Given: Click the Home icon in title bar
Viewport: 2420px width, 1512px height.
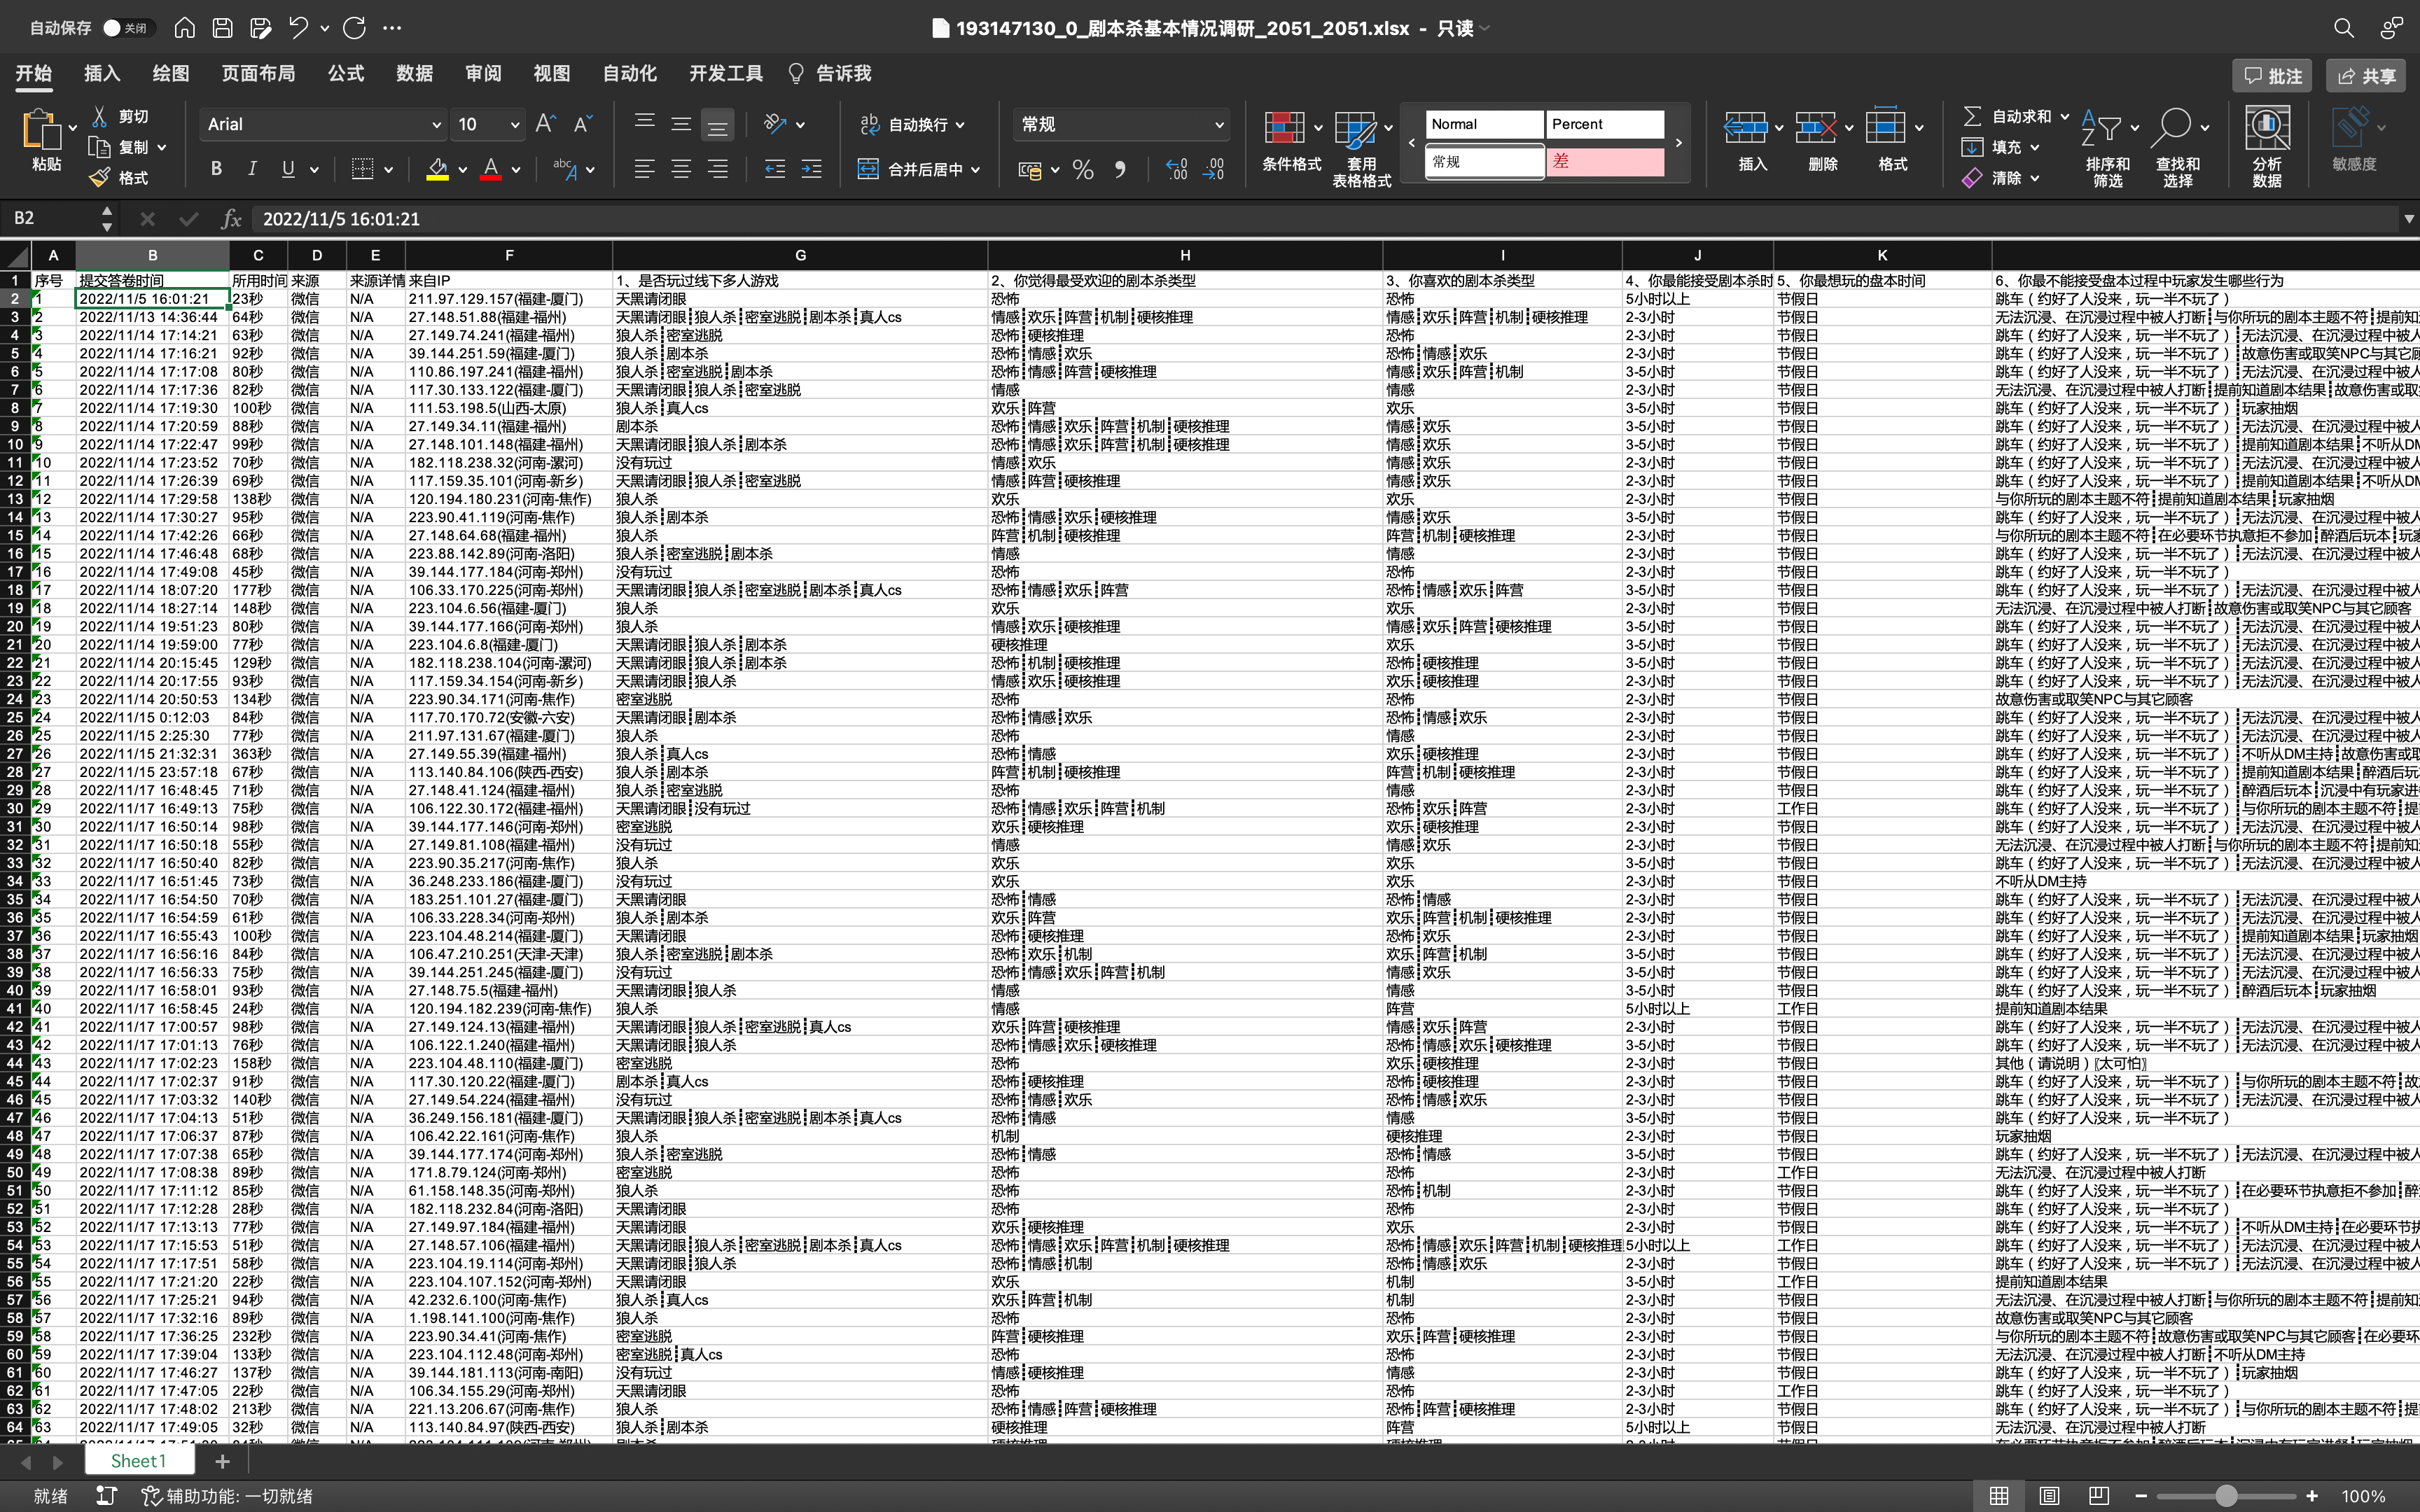Looking at the screenshot, I should (184, 28).
